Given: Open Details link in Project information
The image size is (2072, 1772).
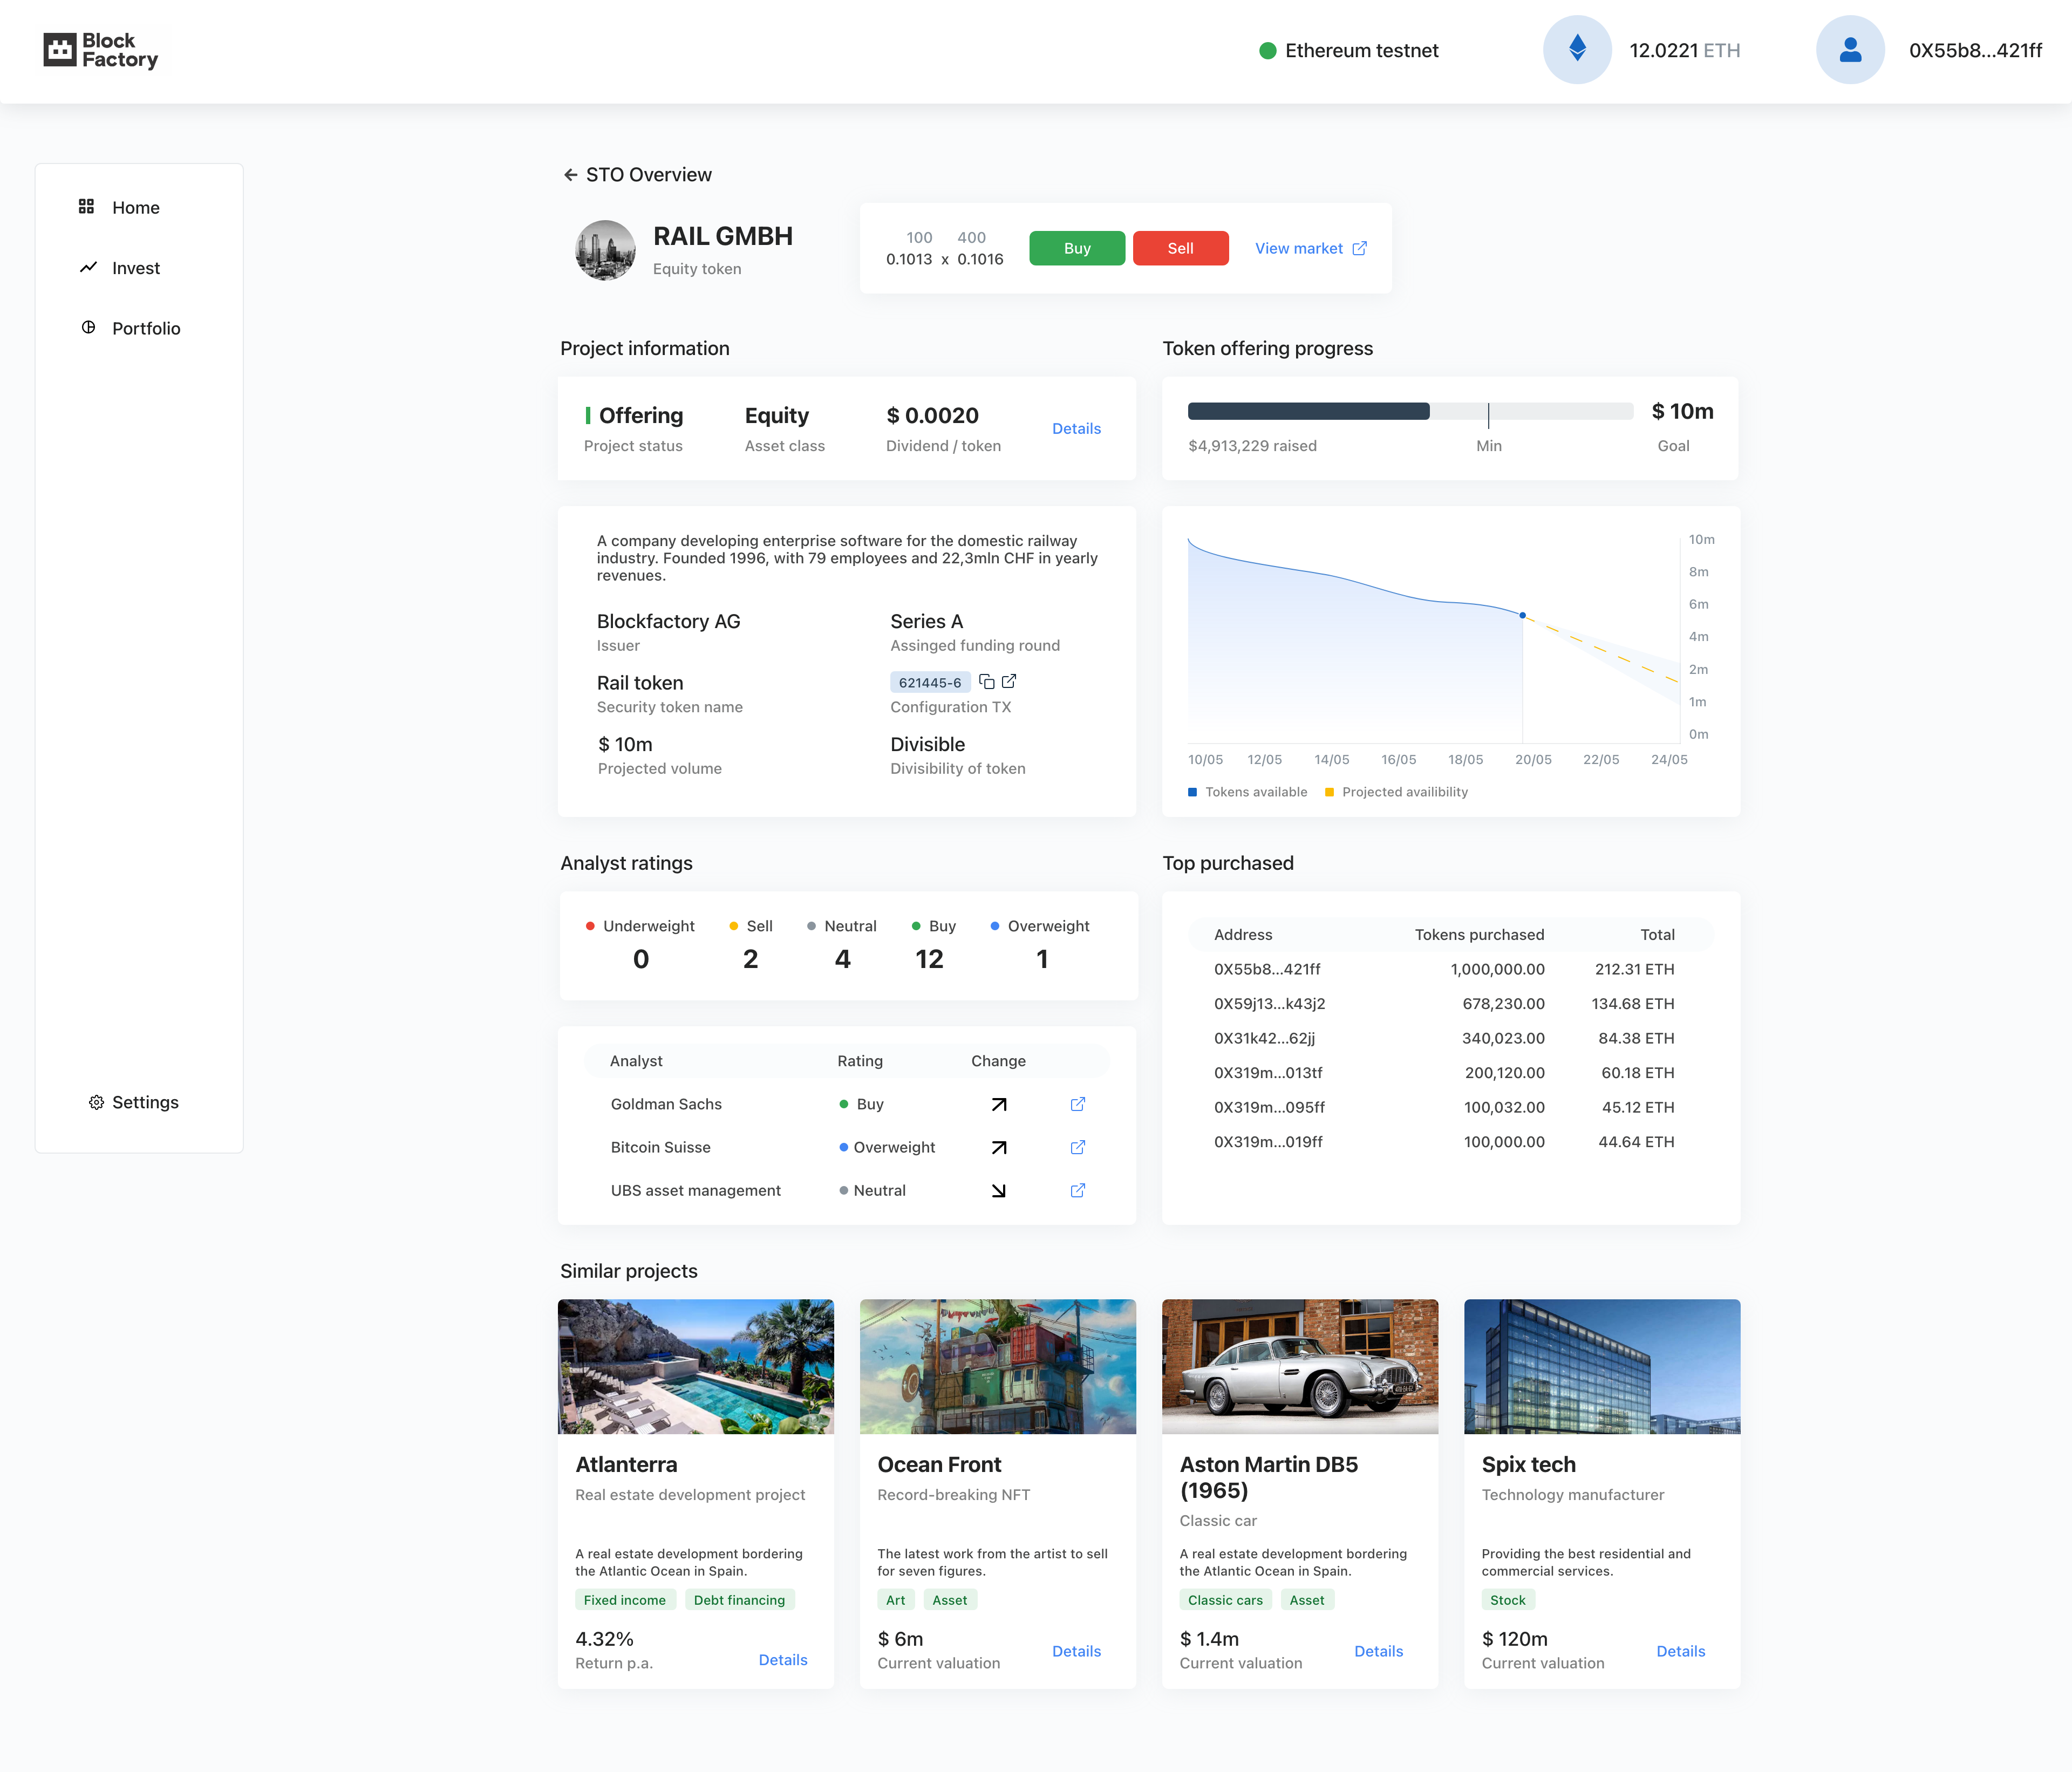Looking at the screenshot, I should 1076,428.
